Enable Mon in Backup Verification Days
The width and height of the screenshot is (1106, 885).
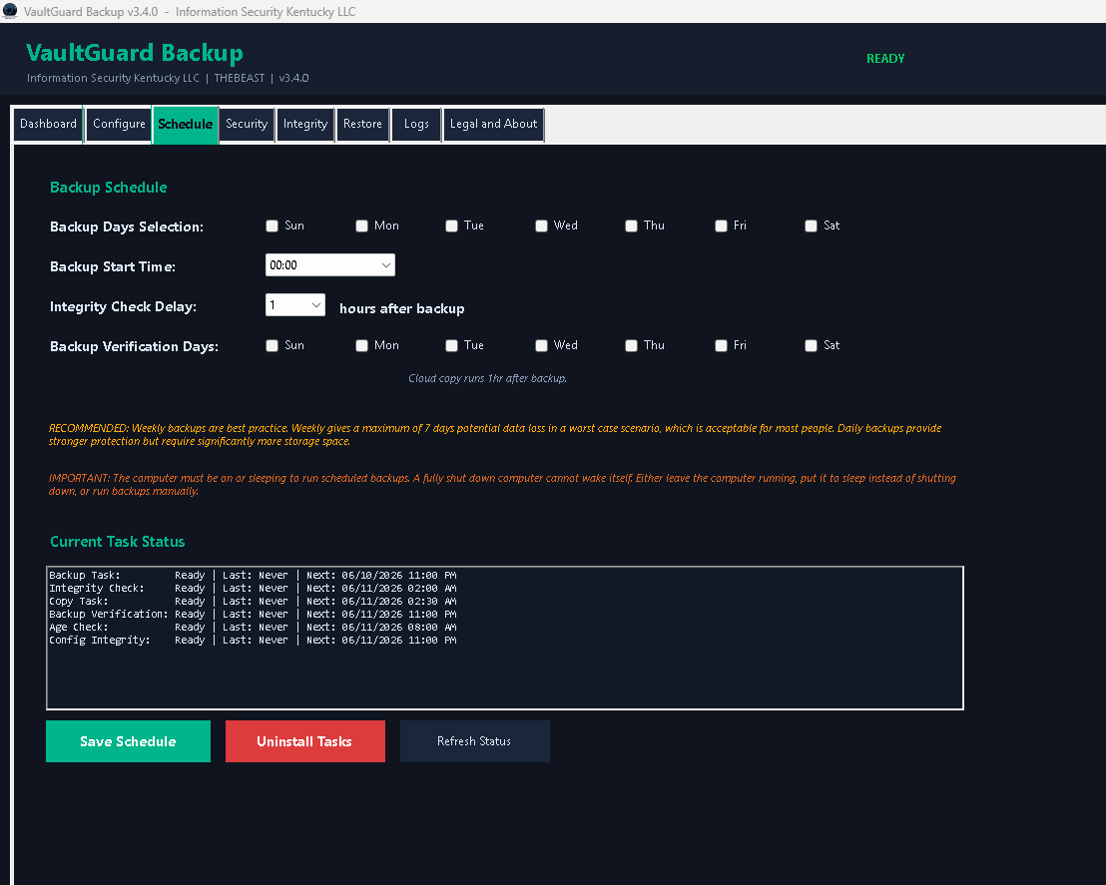click(362, 345)
